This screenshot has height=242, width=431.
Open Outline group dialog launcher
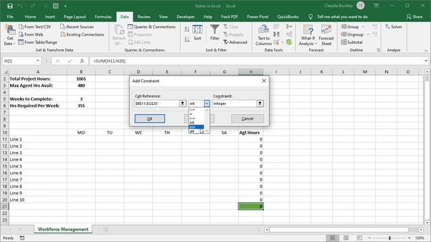378,50
